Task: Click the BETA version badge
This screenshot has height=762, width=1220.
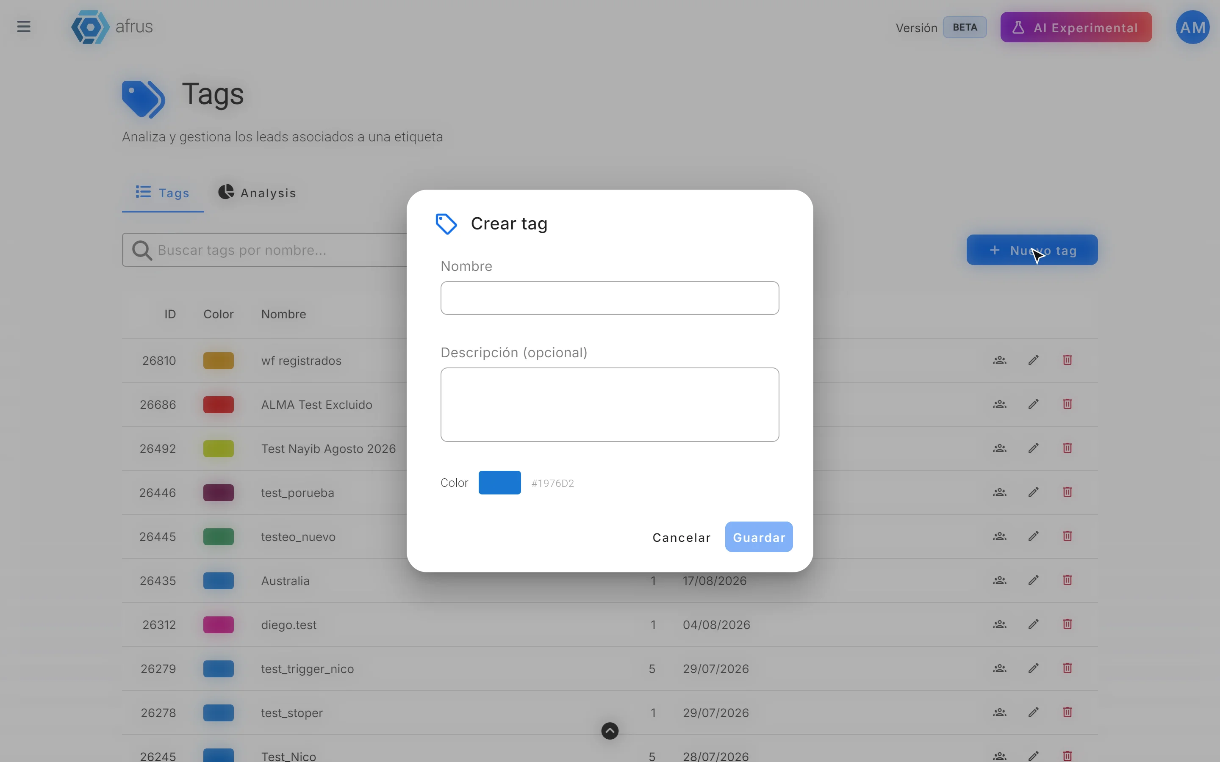Action: coord(965,27)
